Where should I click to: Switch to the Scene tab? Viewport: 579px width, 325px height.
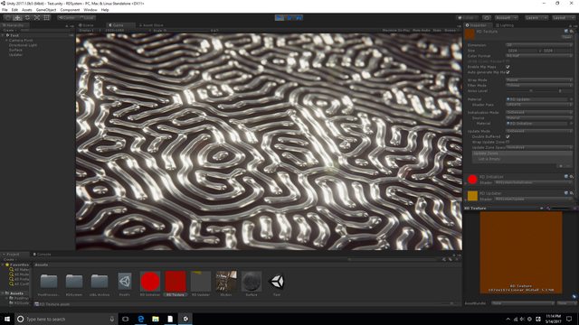[88, 25]
